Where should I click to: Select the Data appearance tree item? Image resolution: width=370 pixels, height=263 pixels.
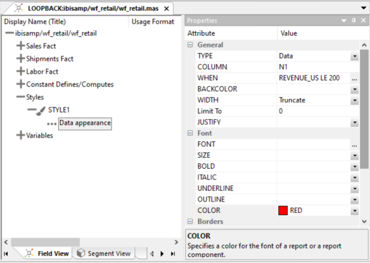coord(85,123)
